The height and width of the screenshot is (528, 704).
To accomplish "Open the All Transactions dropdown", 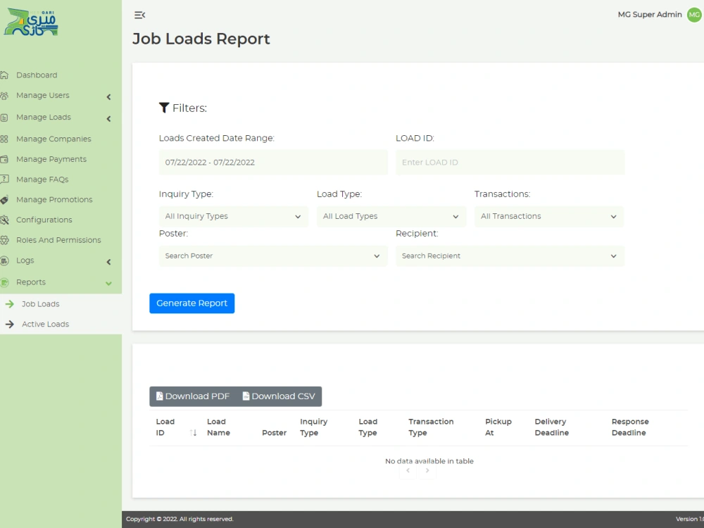I will (549, 216).
